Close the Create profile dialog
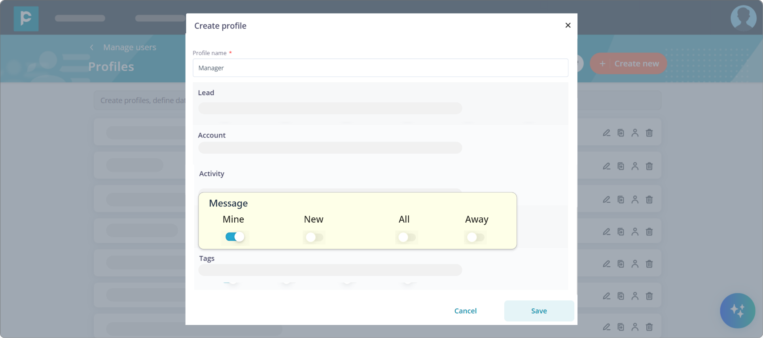Image resolution: width=763 pixels, height=338 pixels. [568, 25]
